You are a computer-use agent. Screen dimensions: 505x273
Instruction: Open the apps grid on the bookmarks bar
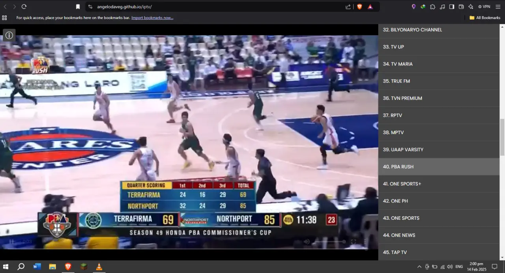click(x=4, y=18)
